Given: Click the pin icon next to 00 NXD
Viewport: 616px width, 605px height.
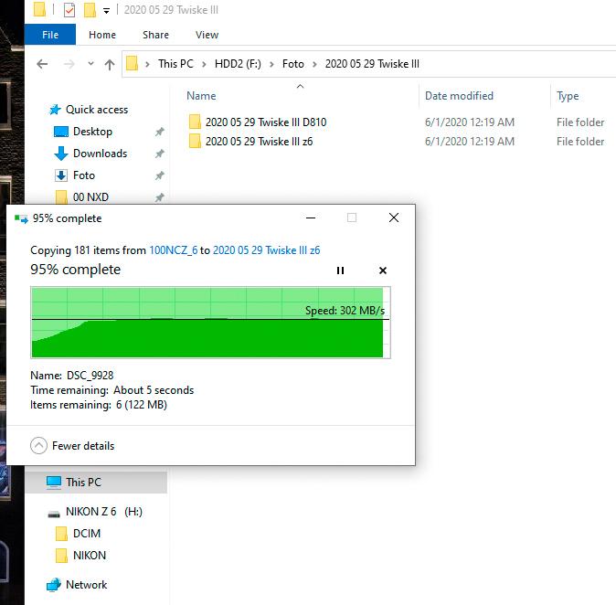Looking at the screenshot, I should tap(159, 197).
